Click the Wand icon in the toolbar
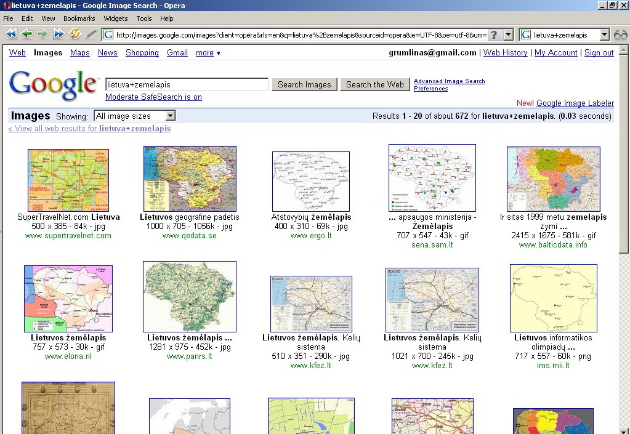Screen dimensions: 630x434 point(91,34)
